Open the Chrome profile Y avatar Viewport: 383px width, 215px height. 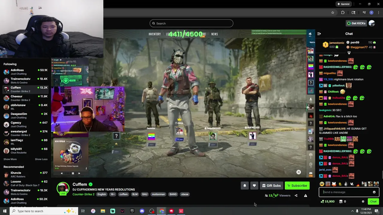click(x=371, y=13)
